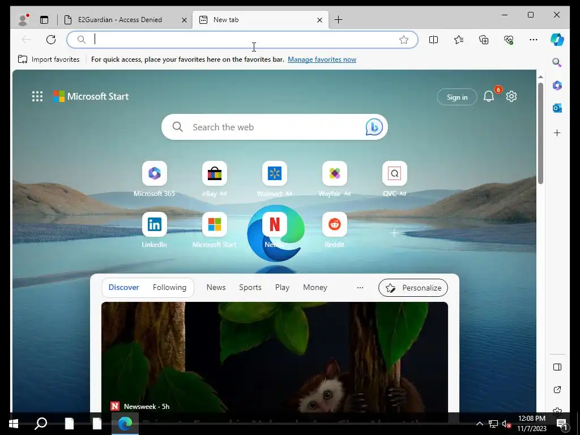
Task: Open the Sports feed tab
Action: click(x=250, y=287)
